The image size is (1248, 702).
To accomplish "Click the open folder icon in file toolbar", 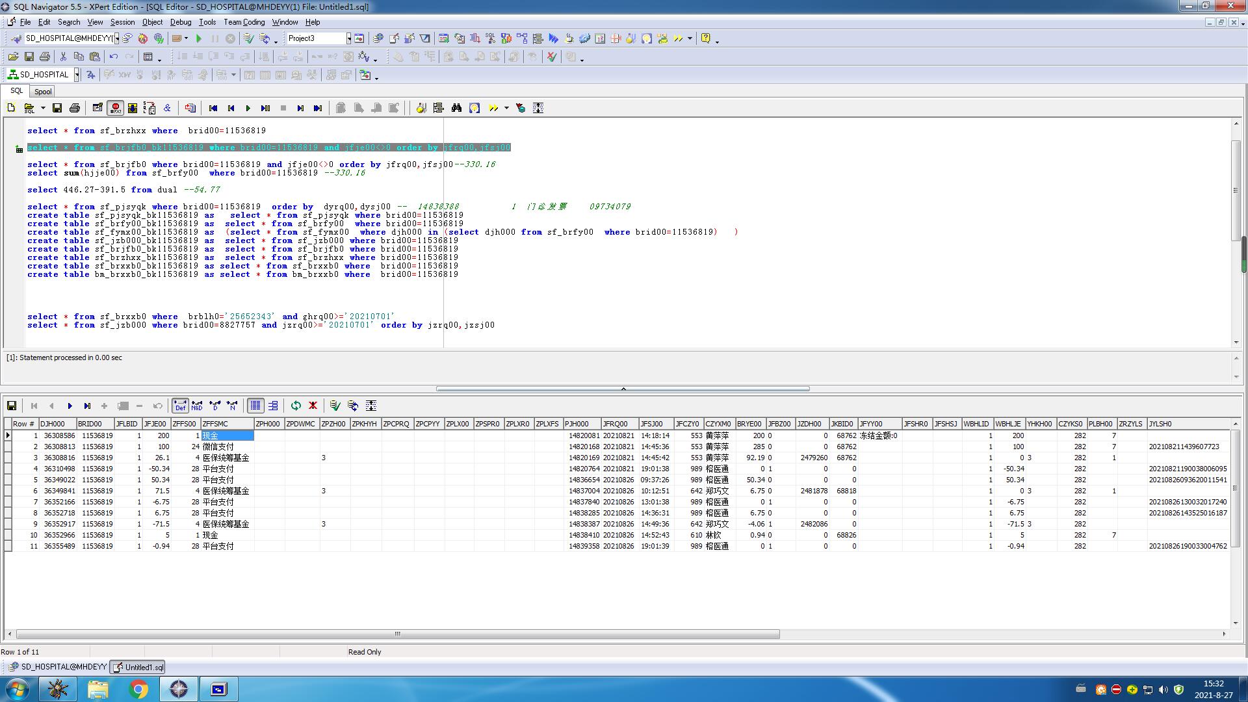I will [x=13, y=57].
